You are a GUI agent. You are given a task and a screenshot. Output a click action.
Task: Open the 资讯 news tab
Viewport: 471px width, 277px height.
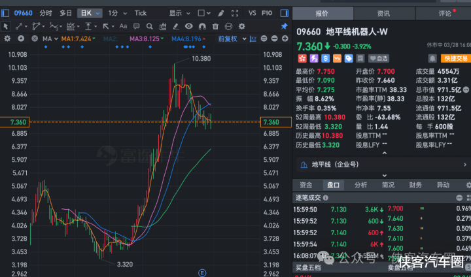384,14
